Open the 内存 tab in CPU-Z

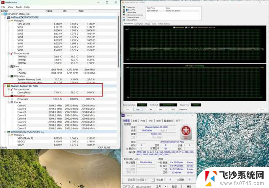tap(143, 121)
